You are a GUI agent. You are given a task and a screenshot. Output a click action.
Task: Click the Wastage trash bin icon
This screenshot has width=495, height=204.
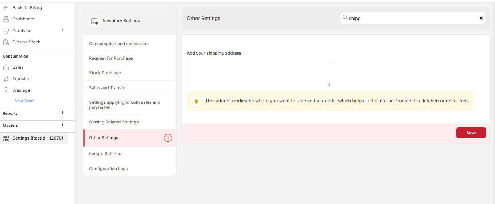6,90
